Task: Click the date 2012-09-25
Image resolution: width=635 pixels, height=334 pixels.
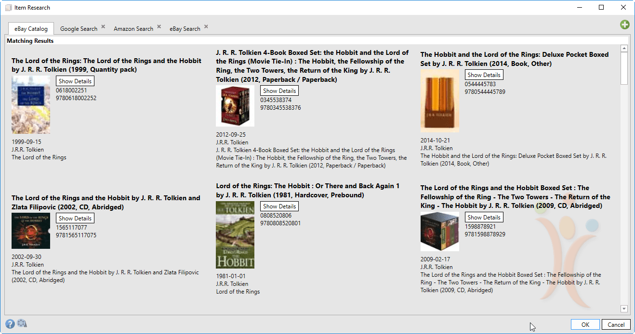Action: [231, 135]
